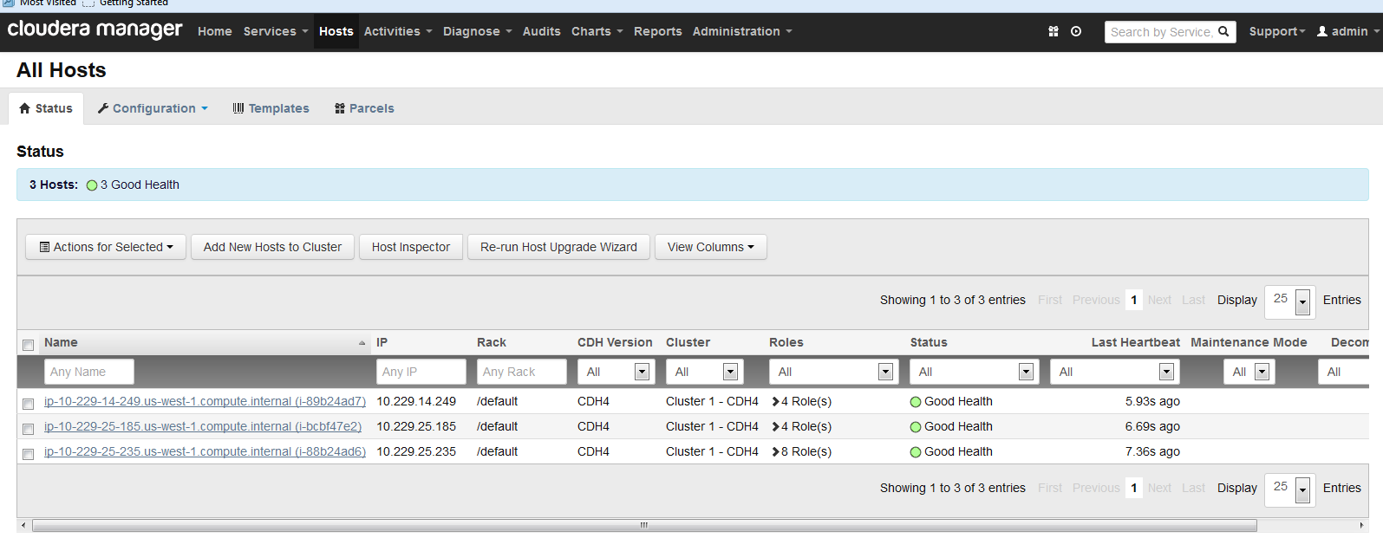Click left arrow of horizontal scrollbar
The image size is (1383, 538).
(23, 525)
